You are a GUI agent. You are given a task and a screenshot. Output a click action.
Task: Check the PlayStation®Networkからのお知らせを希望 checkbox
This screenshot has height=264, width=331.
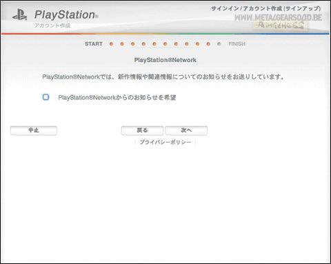[x=46, y=97]
